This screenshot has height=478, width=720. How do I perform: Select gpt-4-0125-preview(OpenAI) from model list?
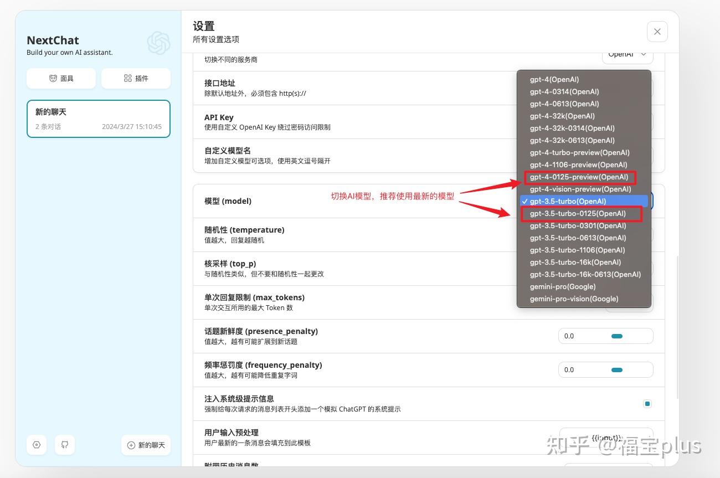click(x=579, y=177)
